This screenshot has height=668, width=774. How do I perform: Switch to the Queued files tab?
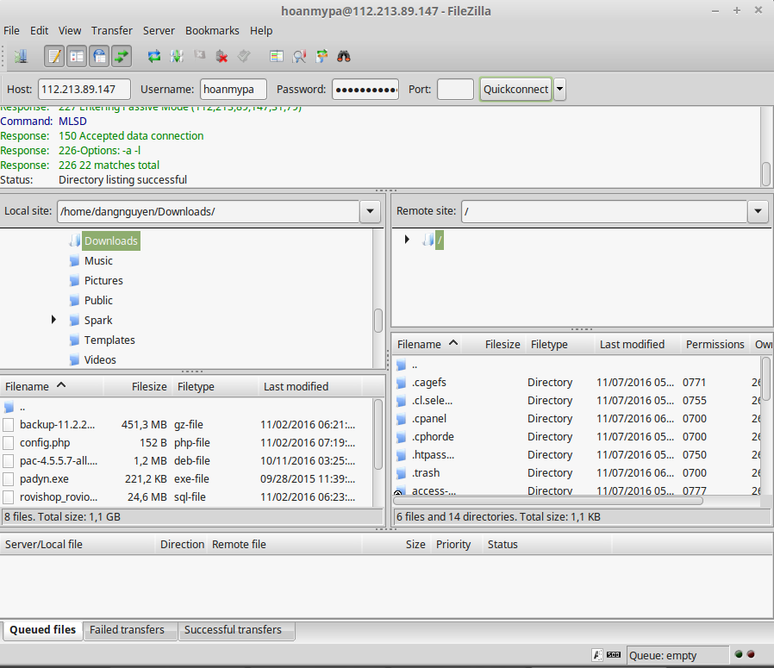pyautogui.click(x=42, y=630)
